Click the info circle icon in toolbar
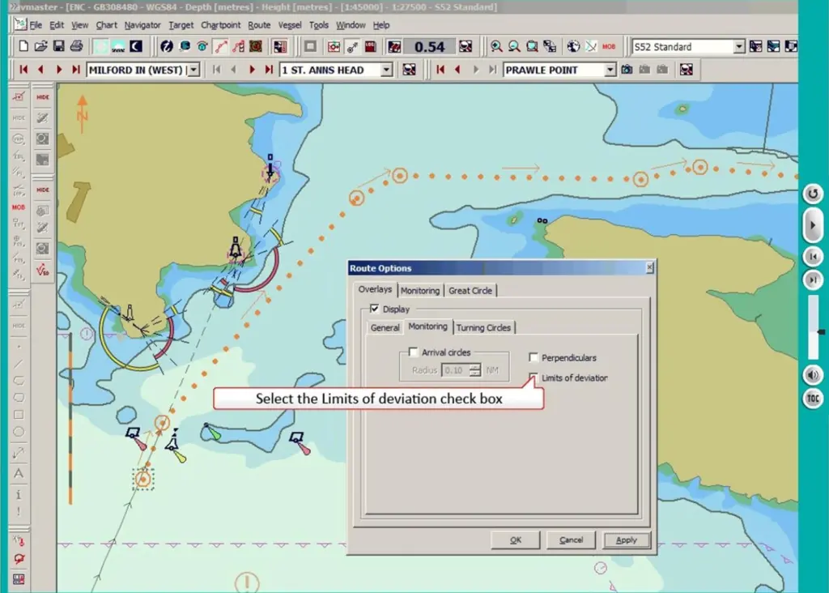This screenshot has width=829, height=593. coord(167,46)
